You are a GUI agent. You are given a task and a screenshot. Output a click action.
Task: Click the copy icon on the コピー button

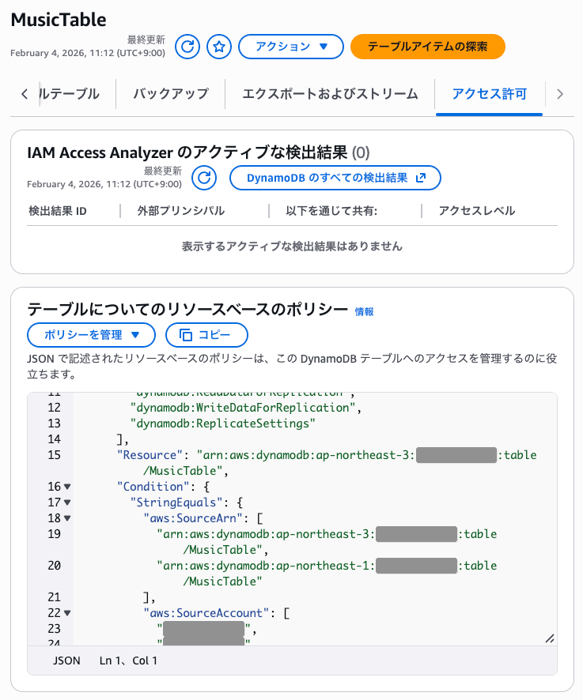[187, 335]
